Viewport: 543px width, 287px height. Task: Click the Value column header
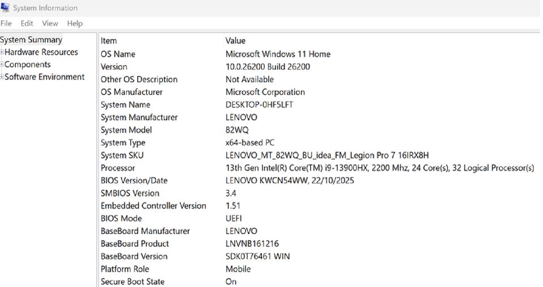click(235, 41)
